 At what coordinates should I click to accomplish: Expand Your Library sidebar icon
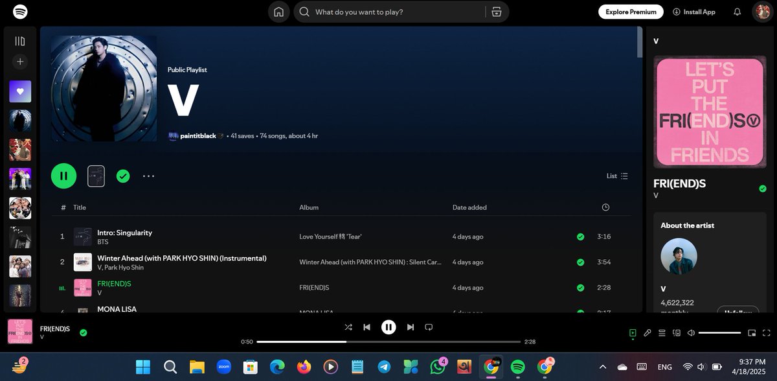coord(20,41)
